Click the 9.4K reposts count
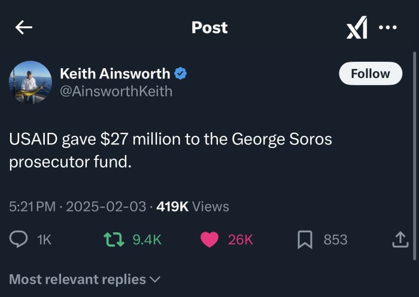The width and height of the screenshot is (419, 297). tap(147, 240)
